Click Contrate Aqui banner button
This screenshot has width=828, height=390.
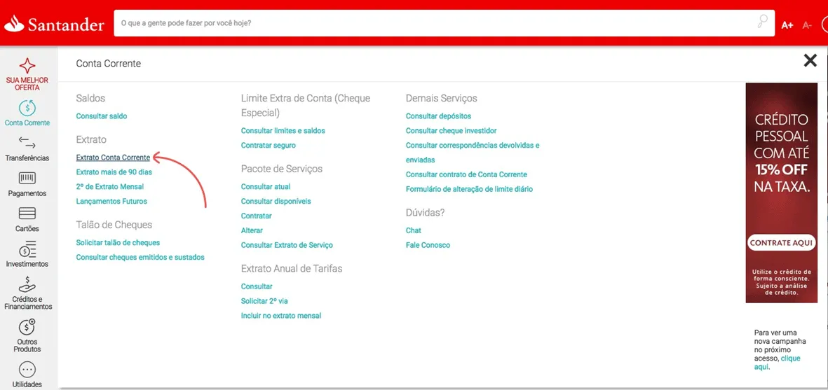pos(782,243)
